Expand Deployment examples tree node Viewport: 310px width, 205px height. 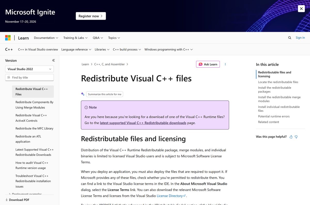tap(10, 194)
